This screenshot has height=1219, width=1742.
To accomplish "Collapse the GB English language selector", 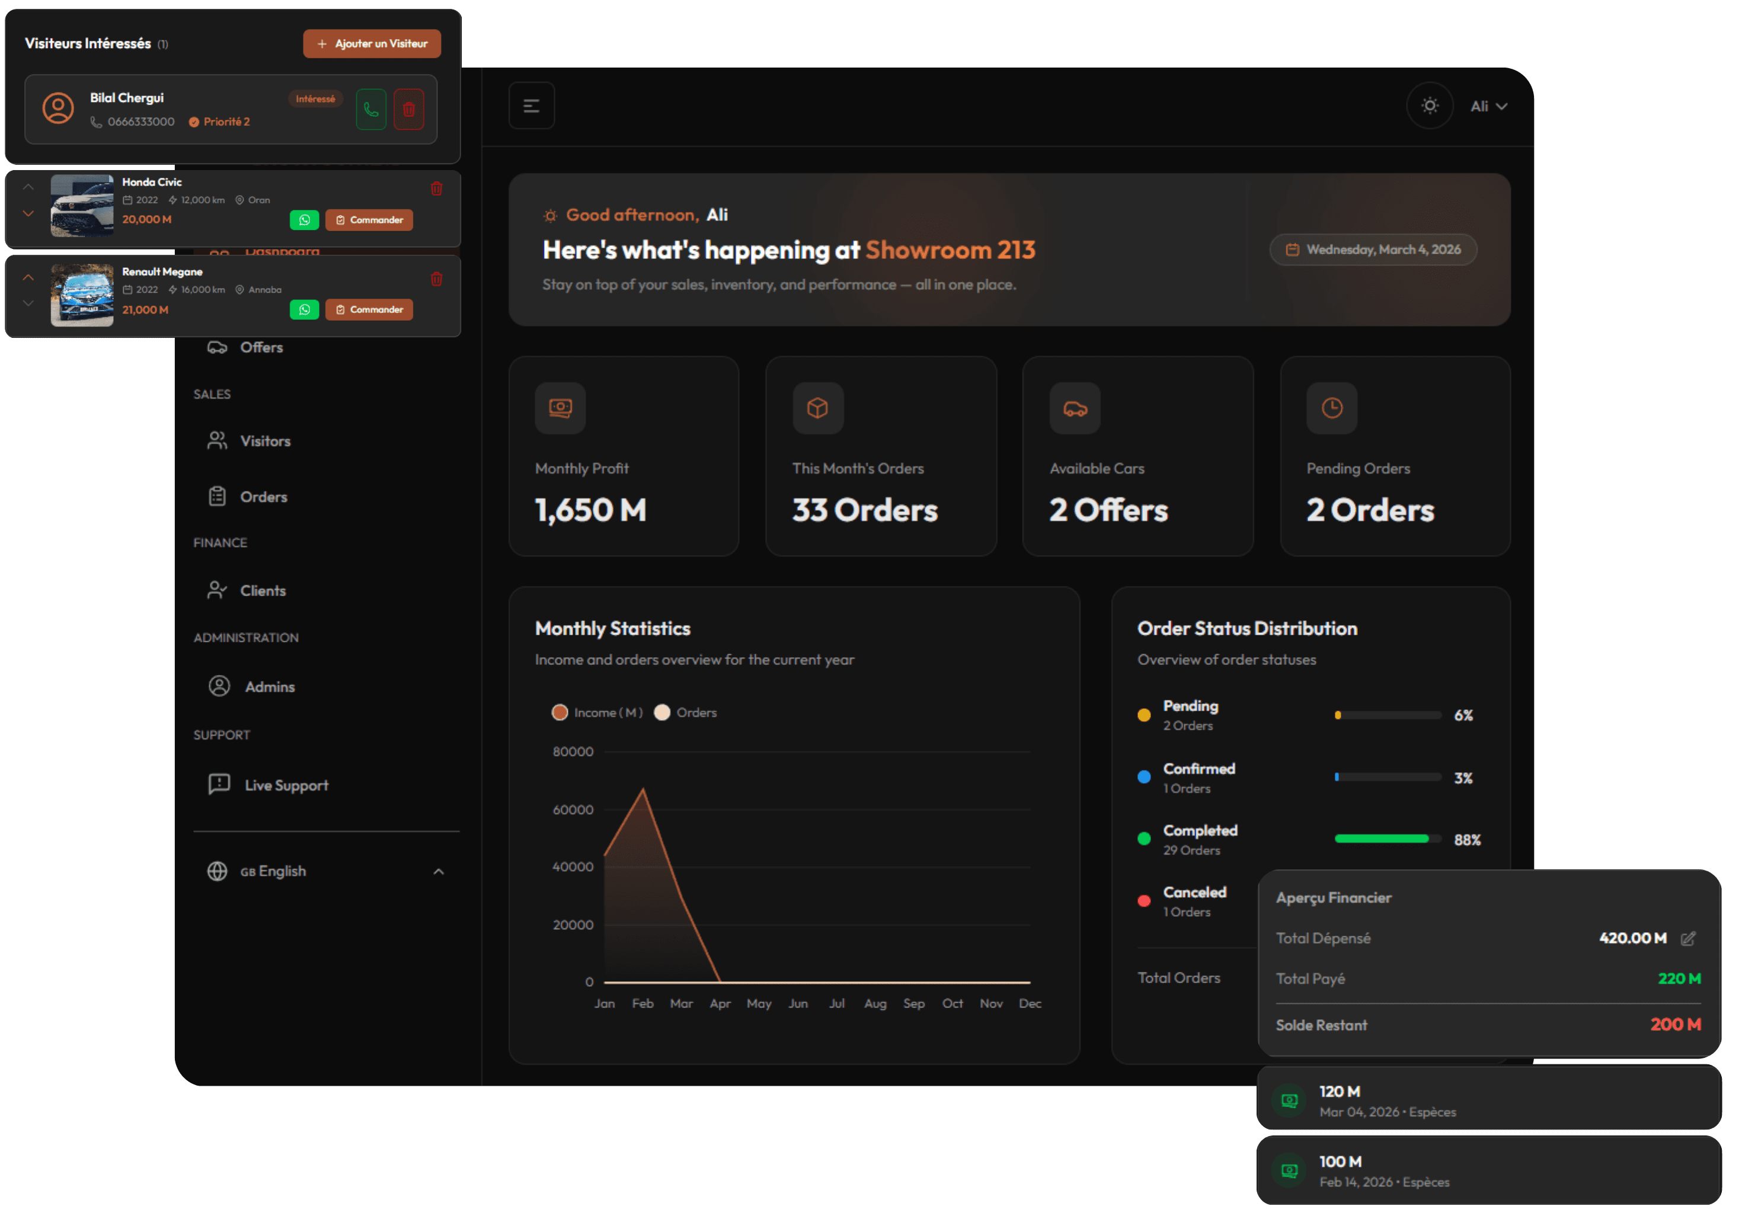I will 439,871.
